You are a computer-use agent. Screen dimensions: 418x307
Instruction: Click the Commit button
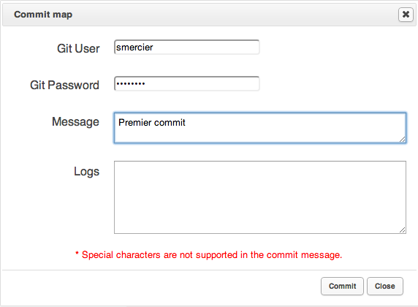[x=342, y=287]
